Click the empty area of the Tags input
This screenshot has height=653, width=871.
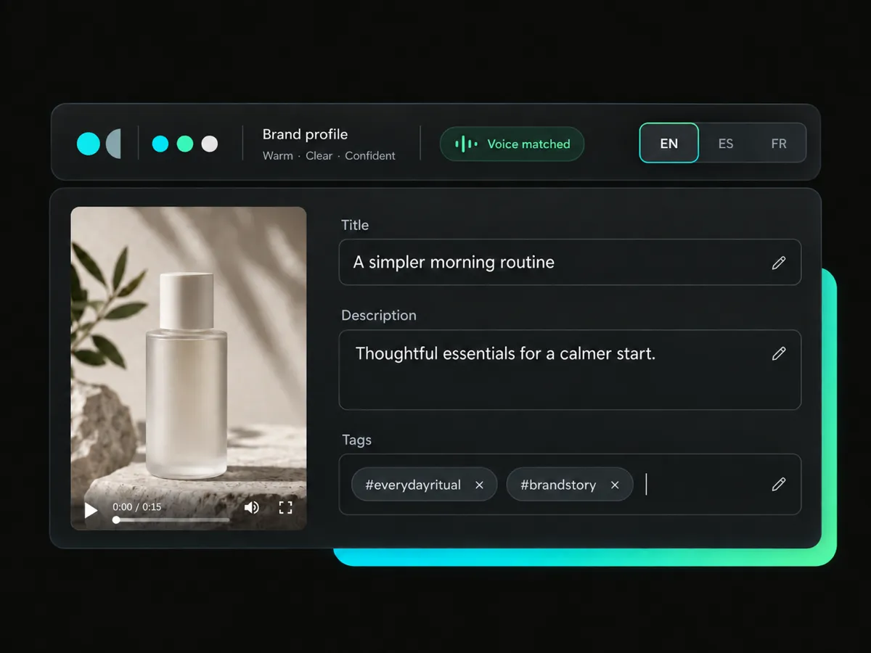[704, 484]
